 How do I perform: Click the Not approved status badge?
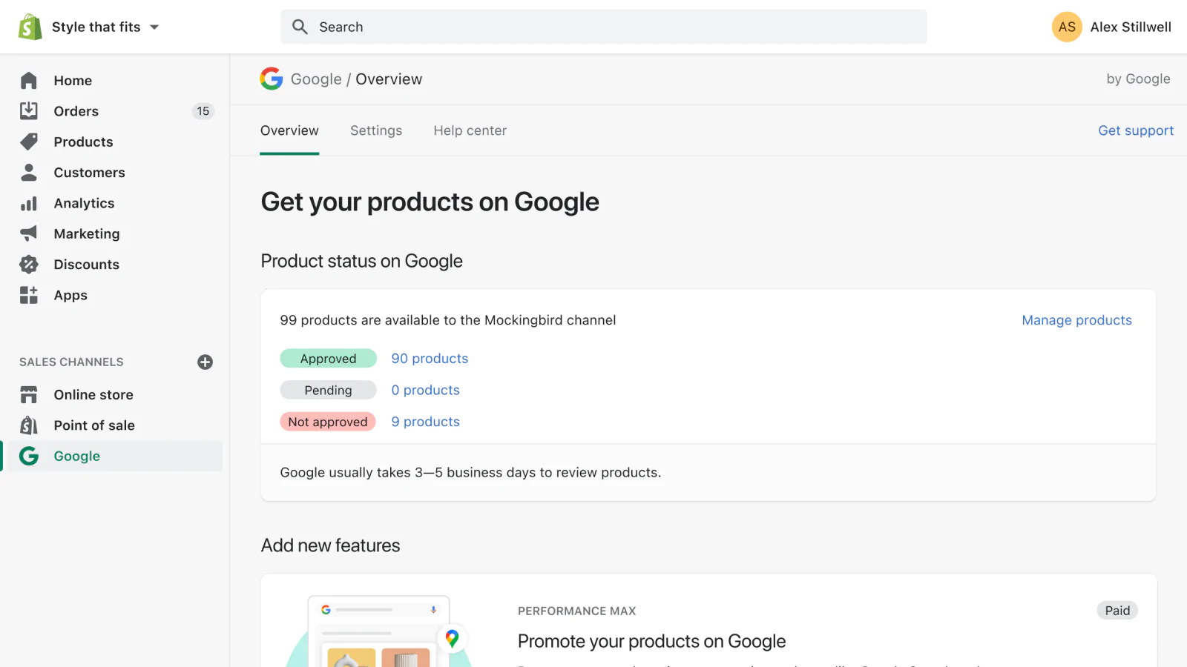pyautogui.click(x=328, y=422)
